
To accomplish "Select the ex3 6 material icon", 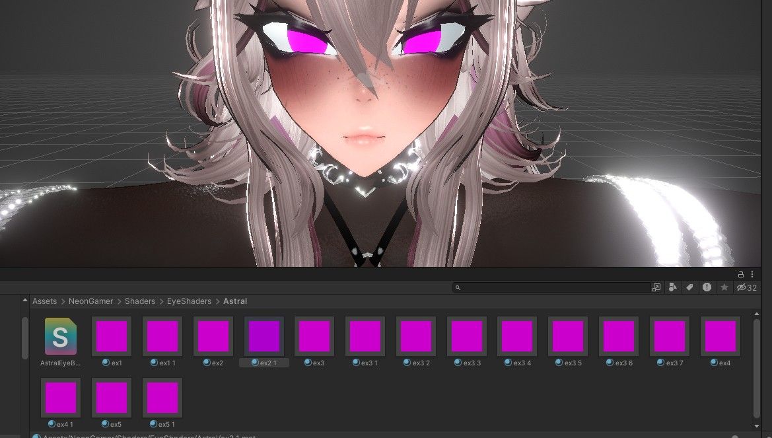I will (618, 336).
